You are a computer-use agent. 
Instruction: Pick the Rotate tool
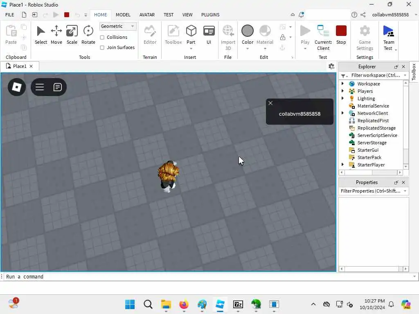tap(88, 35)
